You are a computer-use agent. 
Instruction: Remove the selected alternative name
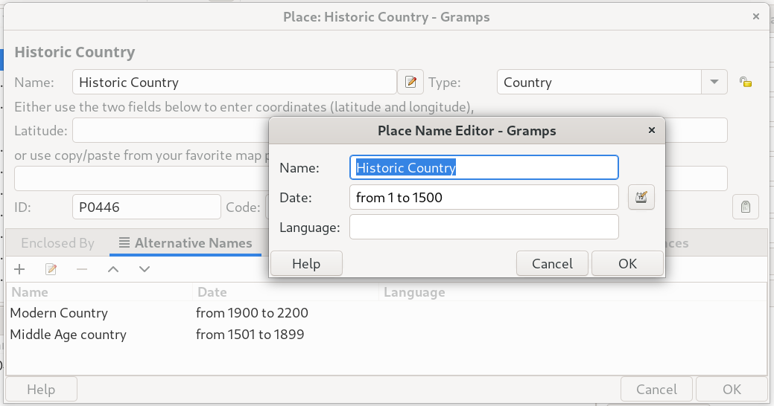coord(82,269)
